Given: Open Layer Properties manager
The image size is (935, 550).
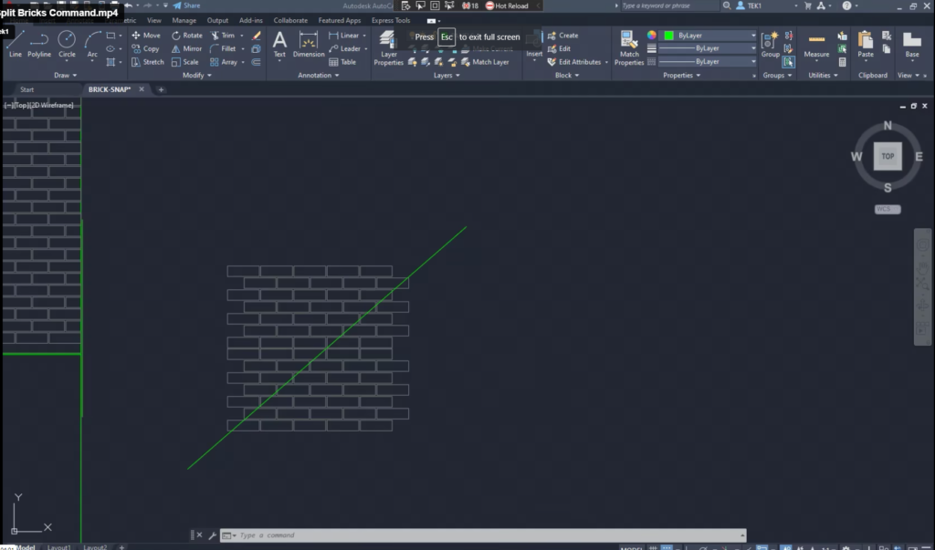Looking at the screenshot, I should (388, 47).
